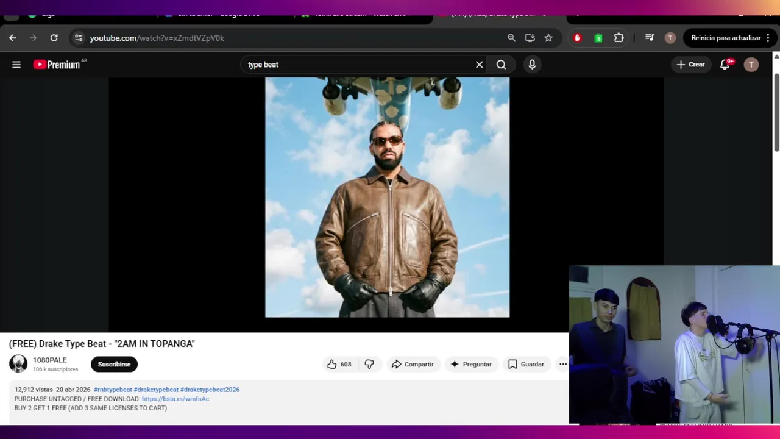Click the page vertical scrollbar thumb
This screenshot has height=439, width=780.
coord(776,113)
